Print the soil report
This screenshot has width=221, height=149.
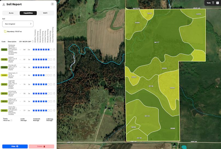(15, 146)
